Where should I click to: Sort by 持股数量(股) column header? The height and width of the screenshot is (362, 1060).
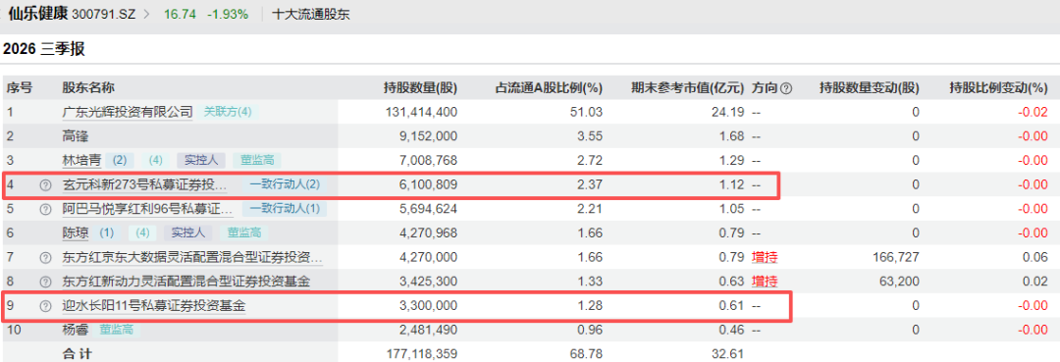click(420, 87)
